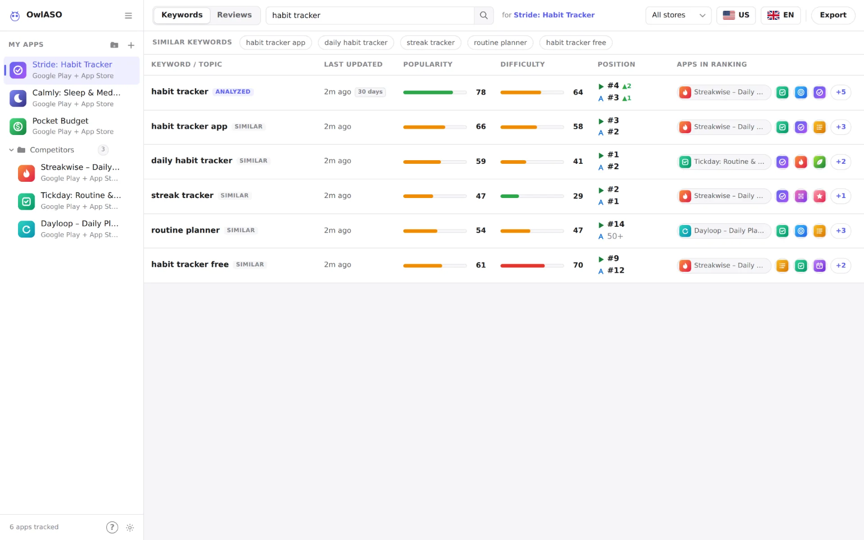Select Pocket Budget app
864x540 pixels.
[x=72, y=126]
